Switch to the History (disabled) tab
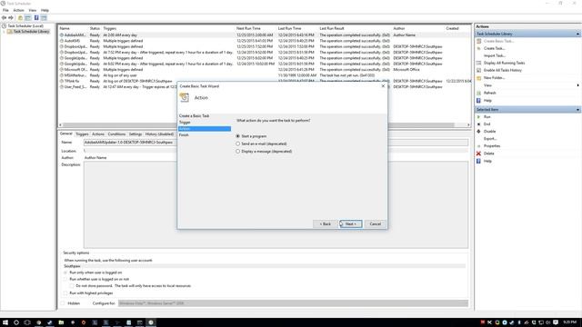 tap(159, 134)
